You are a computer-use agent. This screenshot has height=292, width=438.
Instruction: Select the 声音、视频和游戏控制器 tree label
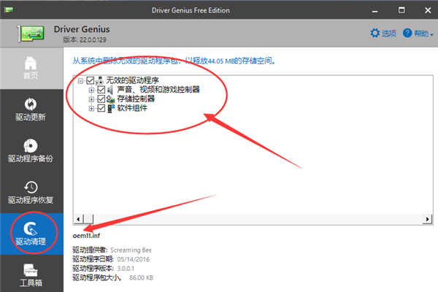158,90
